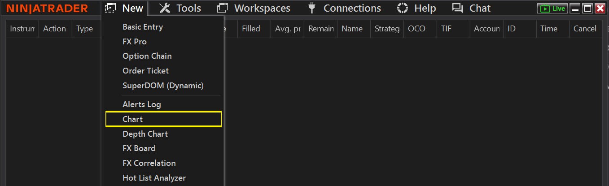Viewport: 609px width, 186px height.
Task: Click the green Live status indicator
Action: [552, 9]
